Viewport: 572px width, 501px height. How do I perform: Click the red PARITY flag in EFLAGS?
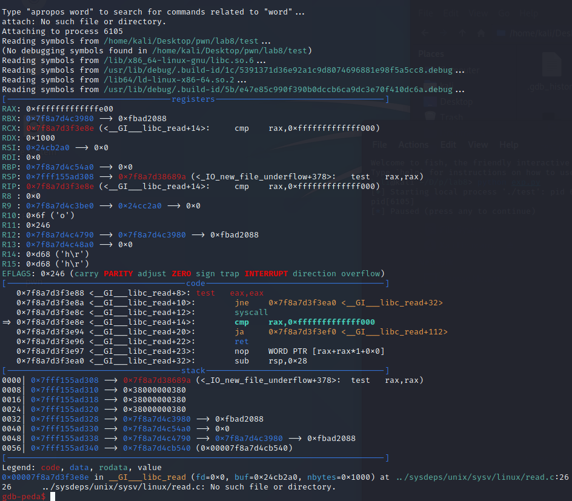118,273
